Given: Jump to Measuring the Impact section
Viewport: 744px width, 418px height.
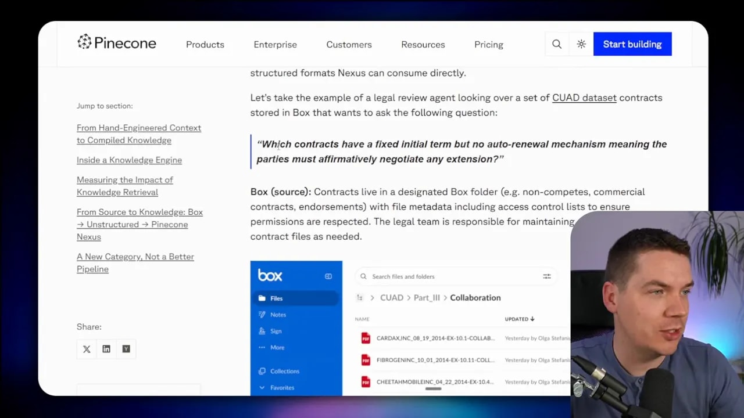Looking at the screenshot, I should (125, 186).
